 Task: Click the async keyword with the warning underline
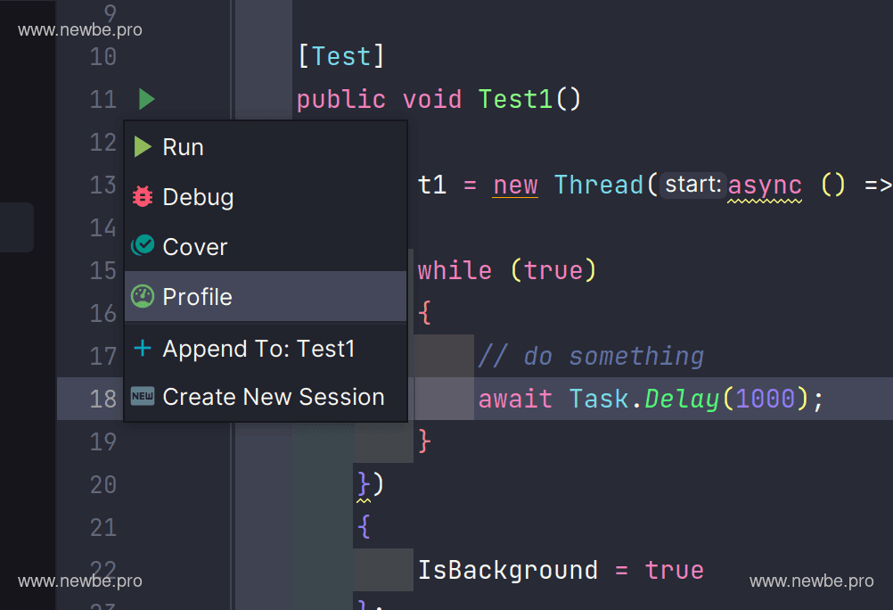tap(765, 185)
